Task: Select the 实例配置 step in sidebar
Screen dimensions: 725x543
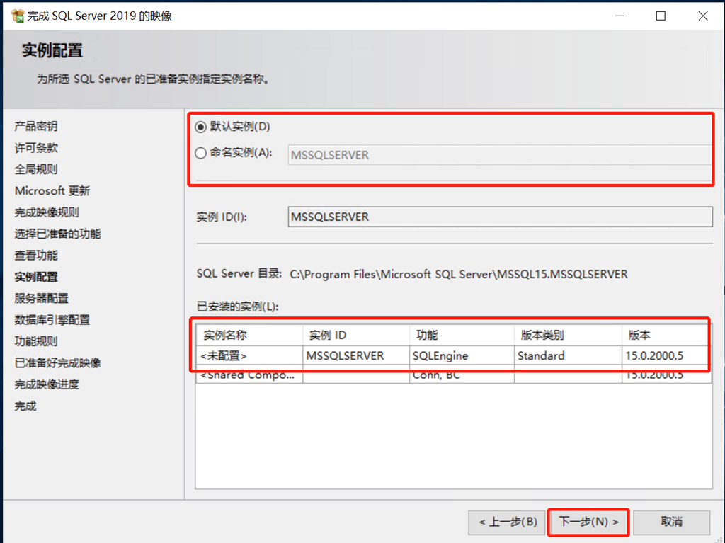Action: point(35,277)
